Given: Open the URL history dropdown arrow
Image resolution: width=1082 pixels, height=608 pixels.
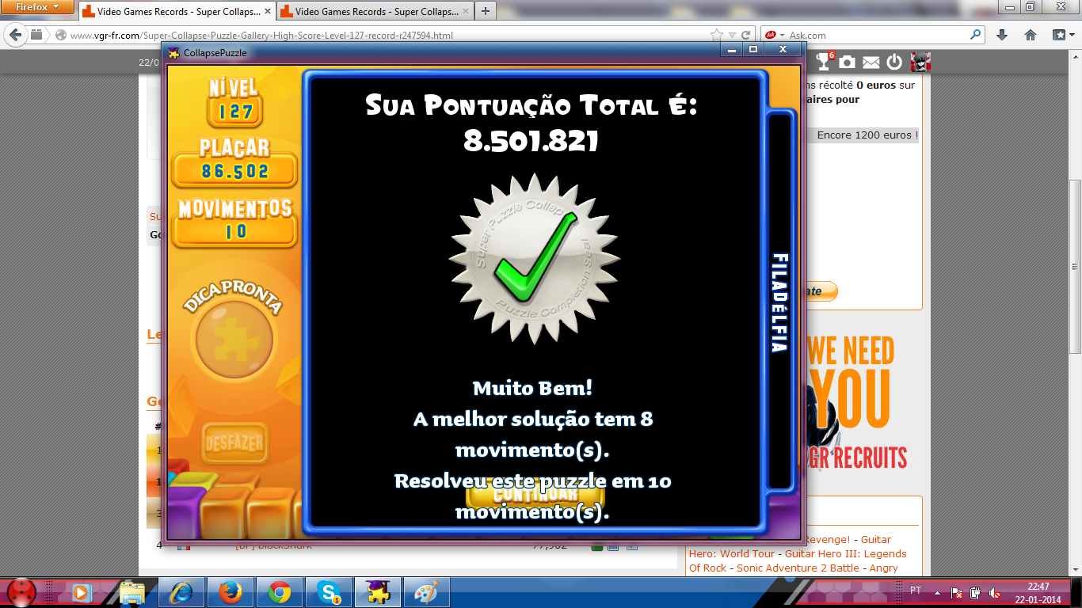Looking at the screenshot, I should [733, 35].
